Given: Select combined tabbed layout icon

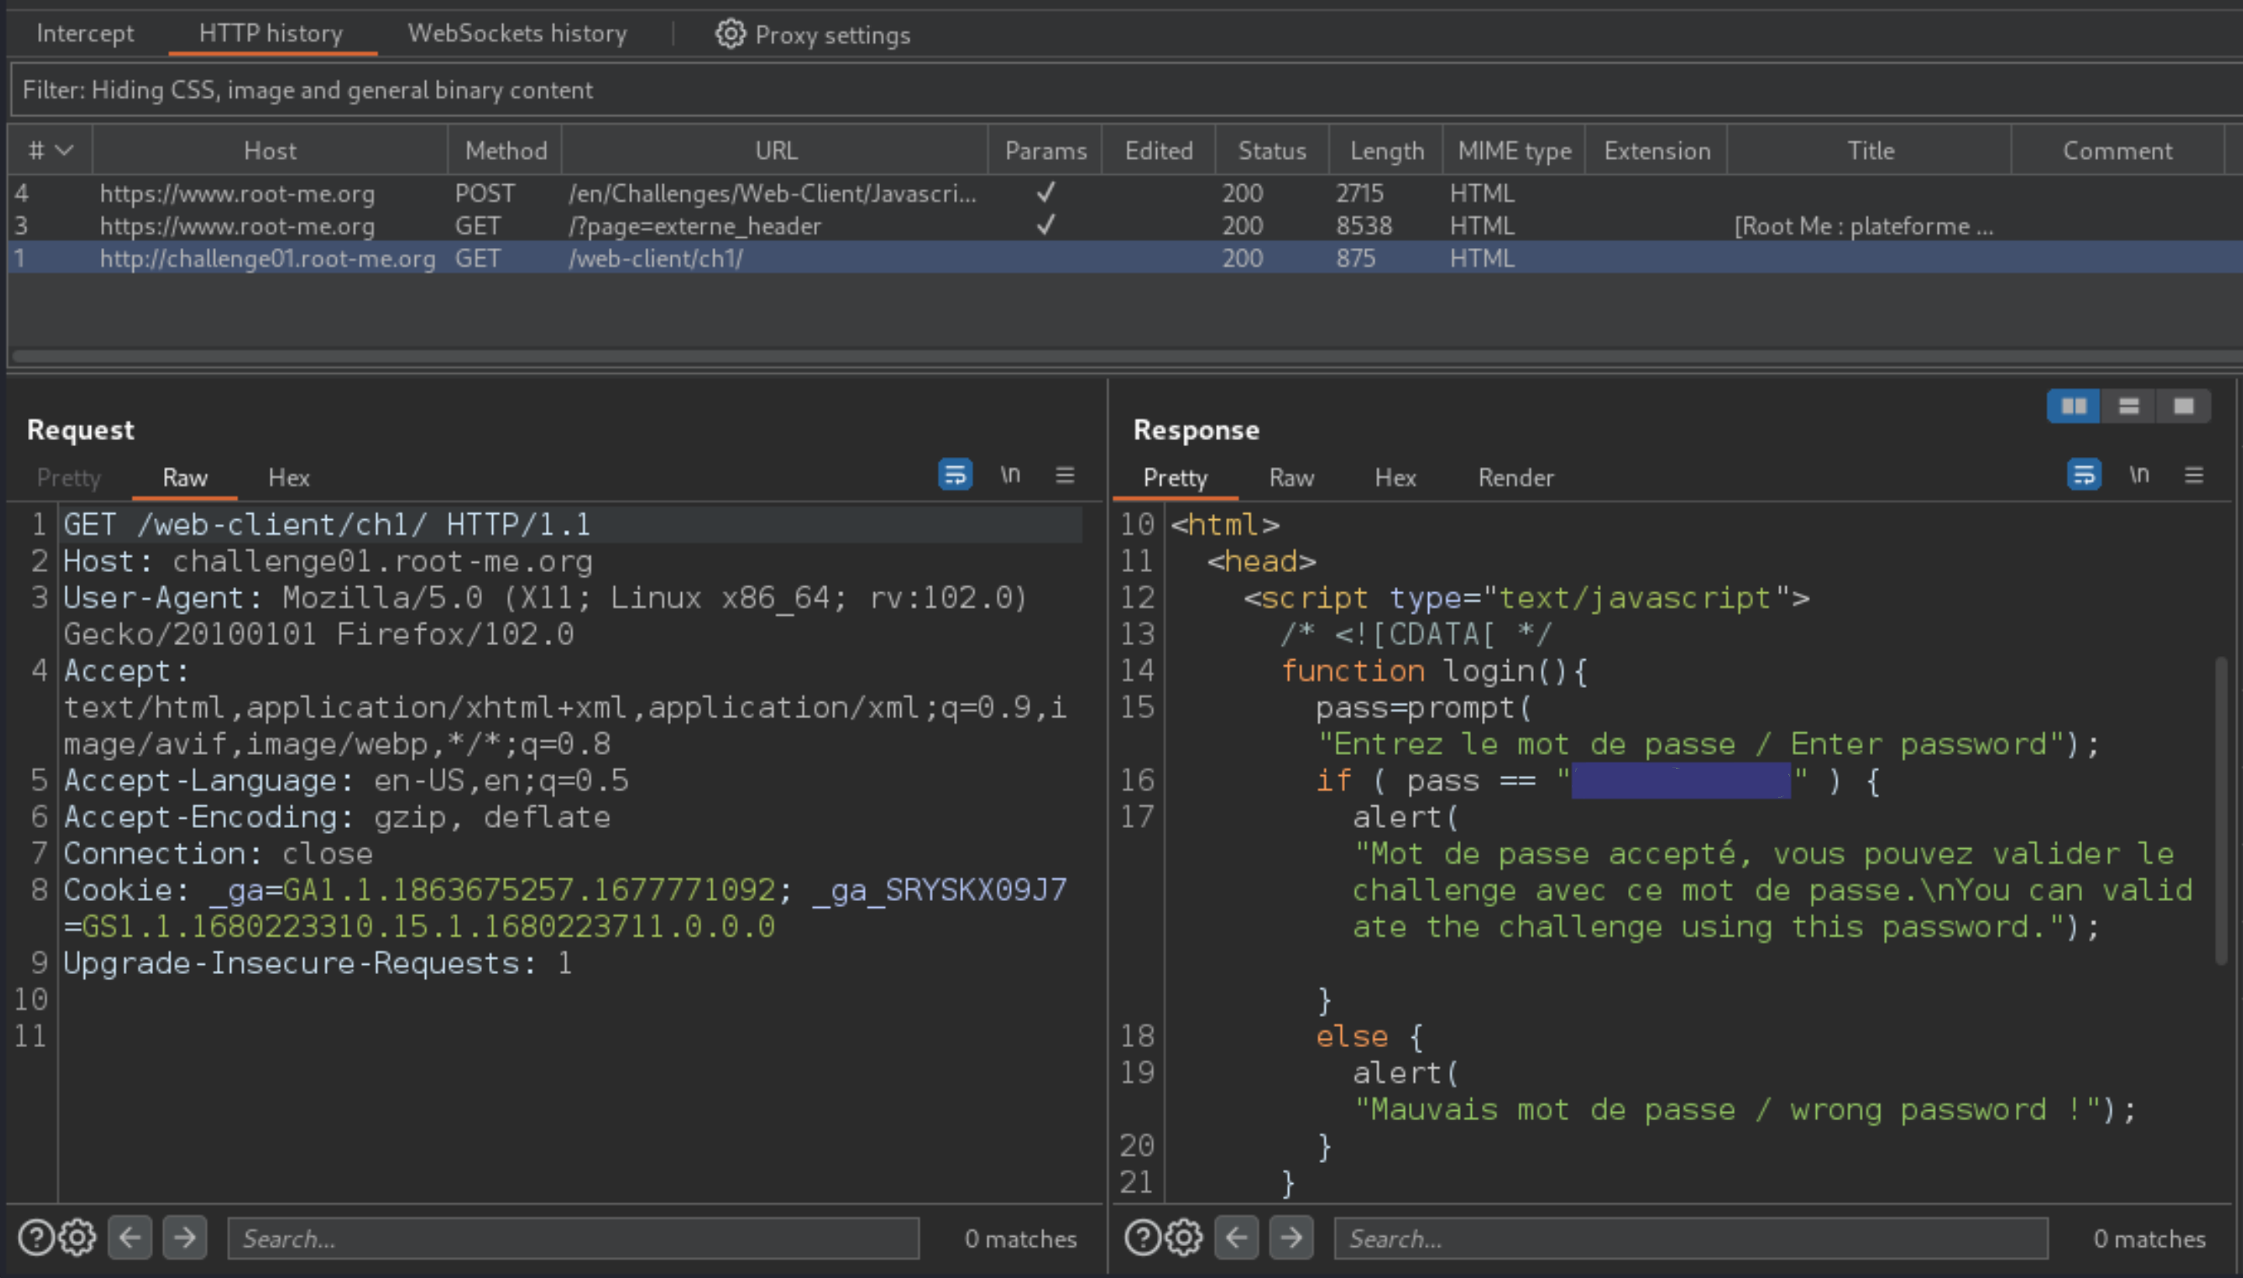Looking at the screenshot, I should coord(2183,407).
